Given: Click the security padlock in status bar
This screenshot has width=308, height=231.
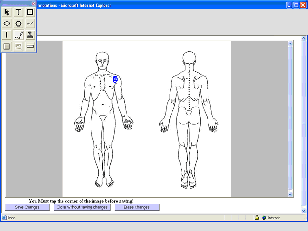Looking at the screenshot, I should (x=256, y=218).
